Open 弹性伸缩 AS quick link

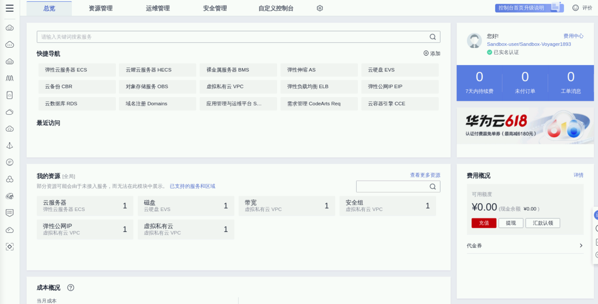319,70
